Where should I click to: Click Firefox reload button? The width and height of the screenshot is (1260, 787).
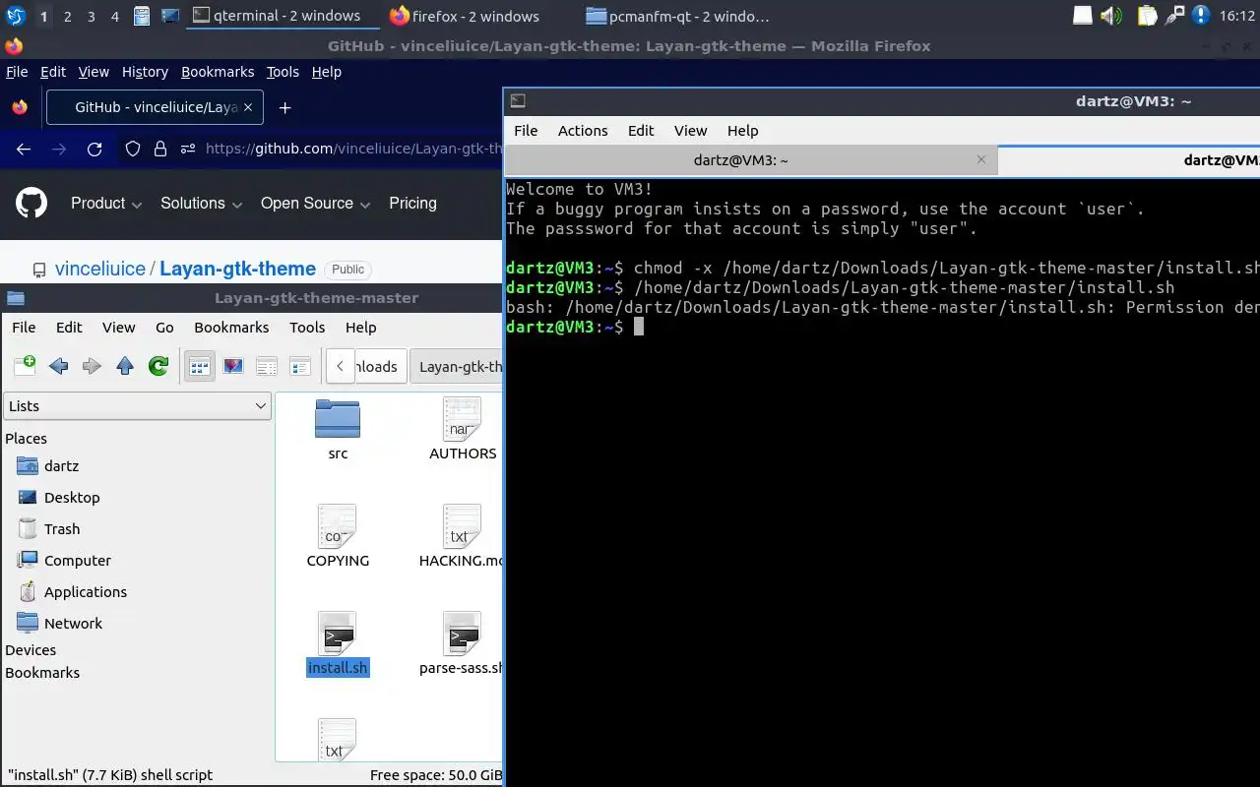pyautogui.click(x=94, y=149)
